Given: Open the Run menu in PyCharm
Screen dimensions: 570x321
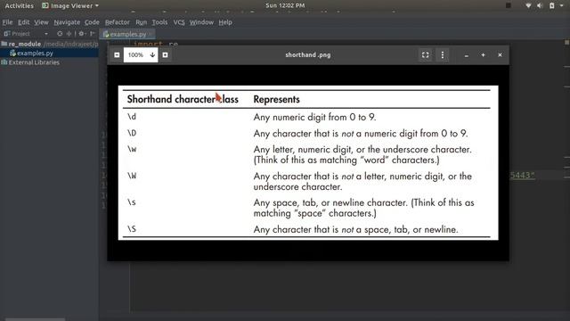Looking at the screenshot, I should [141, 22].
